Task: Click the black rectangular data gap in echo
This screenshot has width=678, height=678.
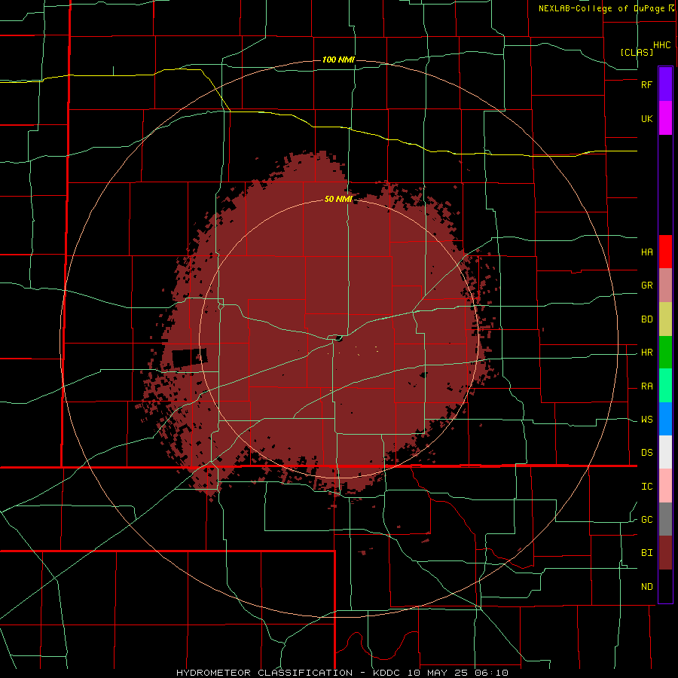Action: pos(189,357)
